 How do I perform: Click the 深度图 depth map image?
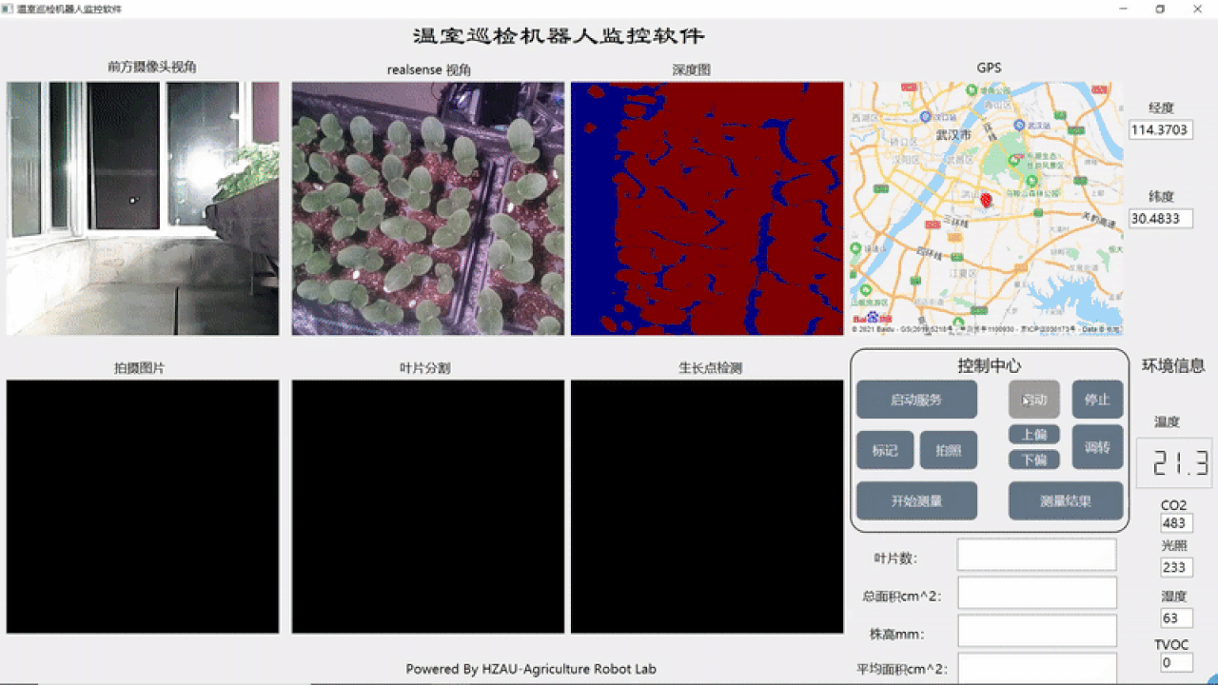coord(707,208)
